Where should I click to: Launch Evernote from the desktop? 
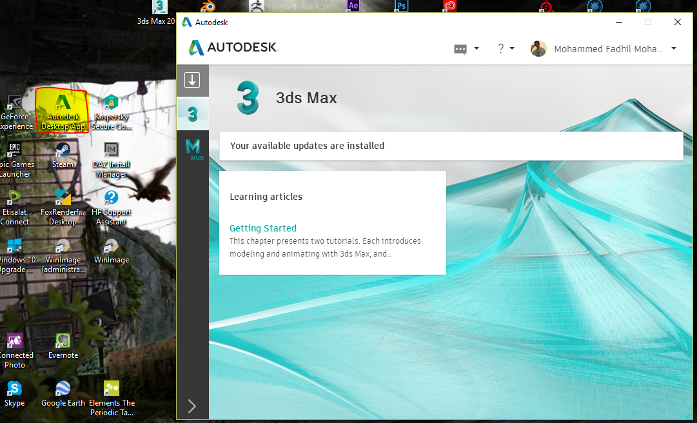point(63,340)
